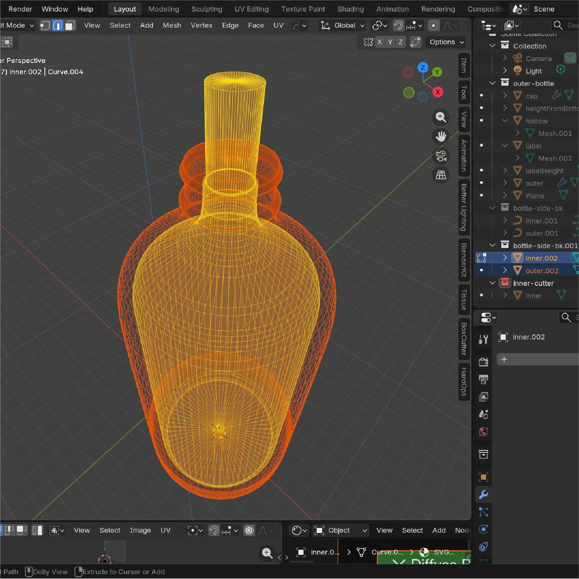Image resolution: width=579 pixels, height=579 pixels.
Task: Select outer.002 in the outliner
Action: tap(542, 270)
